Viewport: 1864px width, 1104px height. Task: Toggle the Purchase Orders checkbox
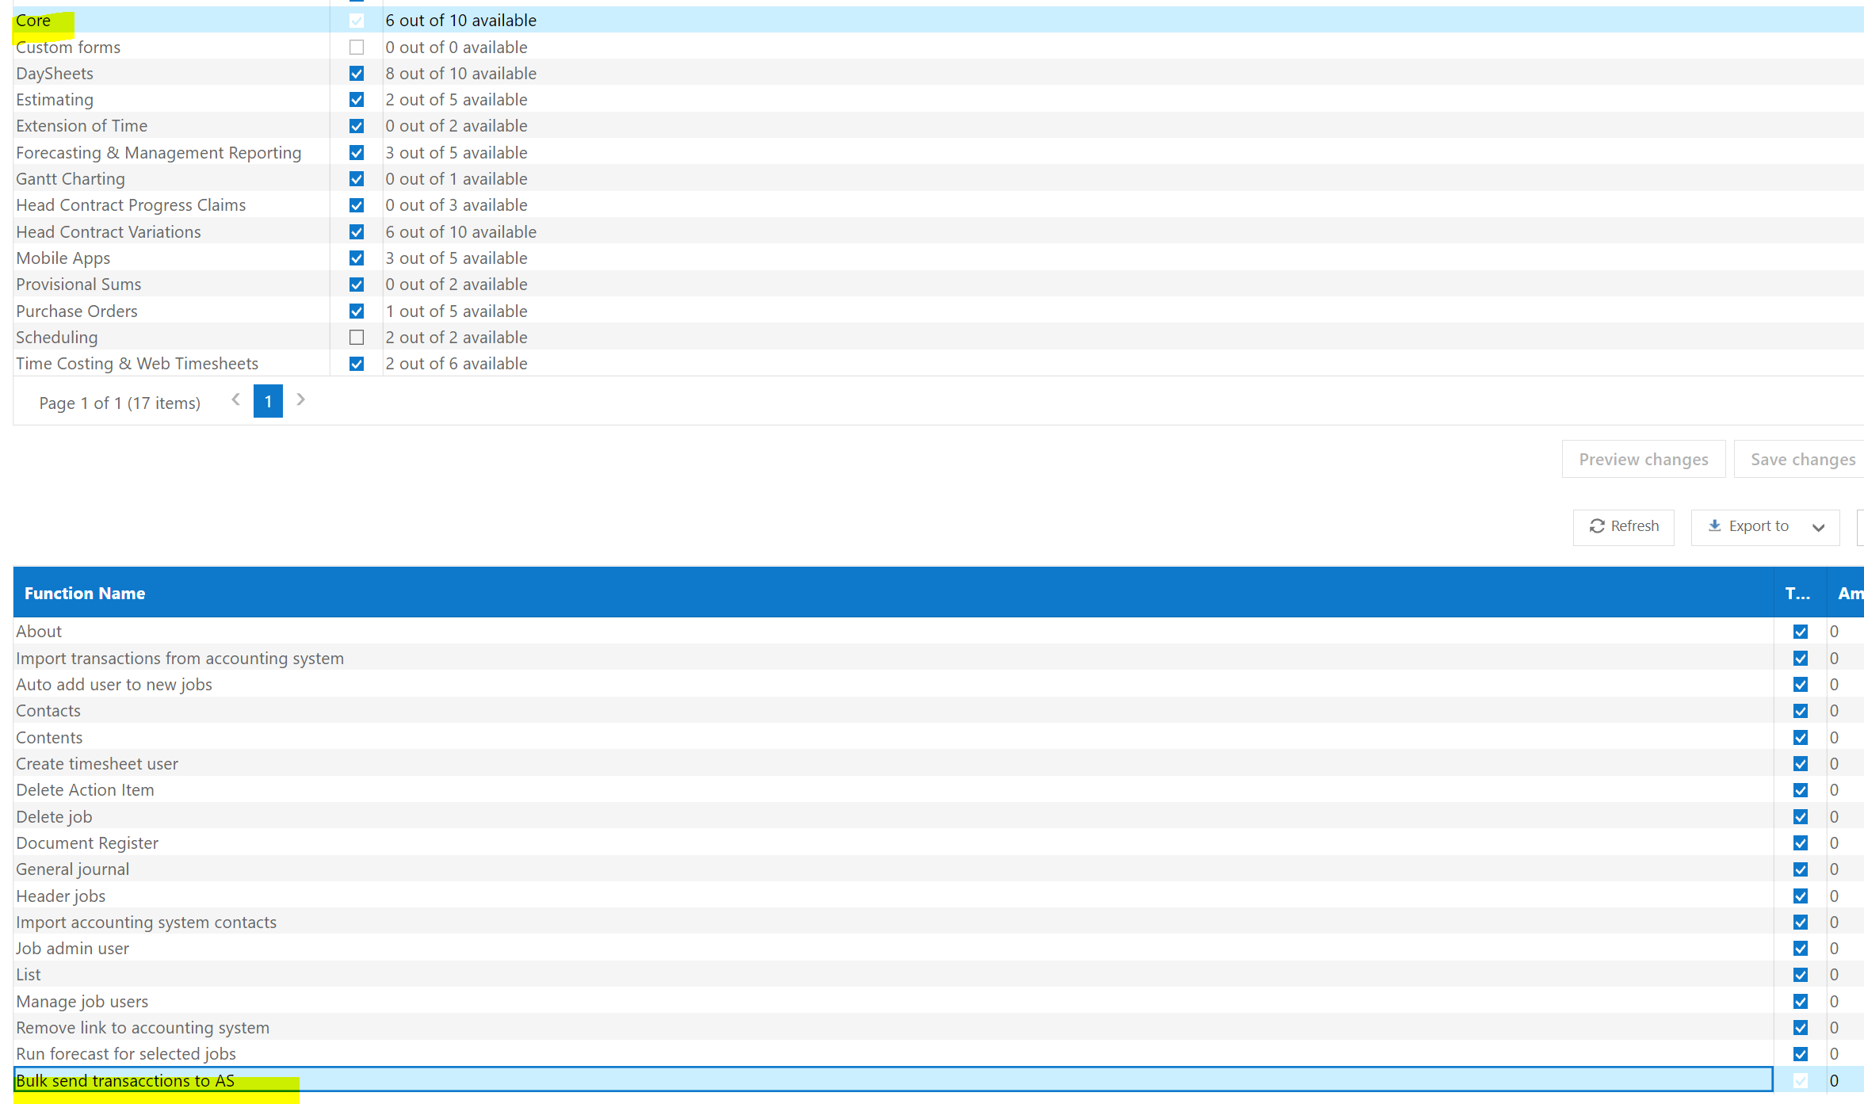pos(357,311)
